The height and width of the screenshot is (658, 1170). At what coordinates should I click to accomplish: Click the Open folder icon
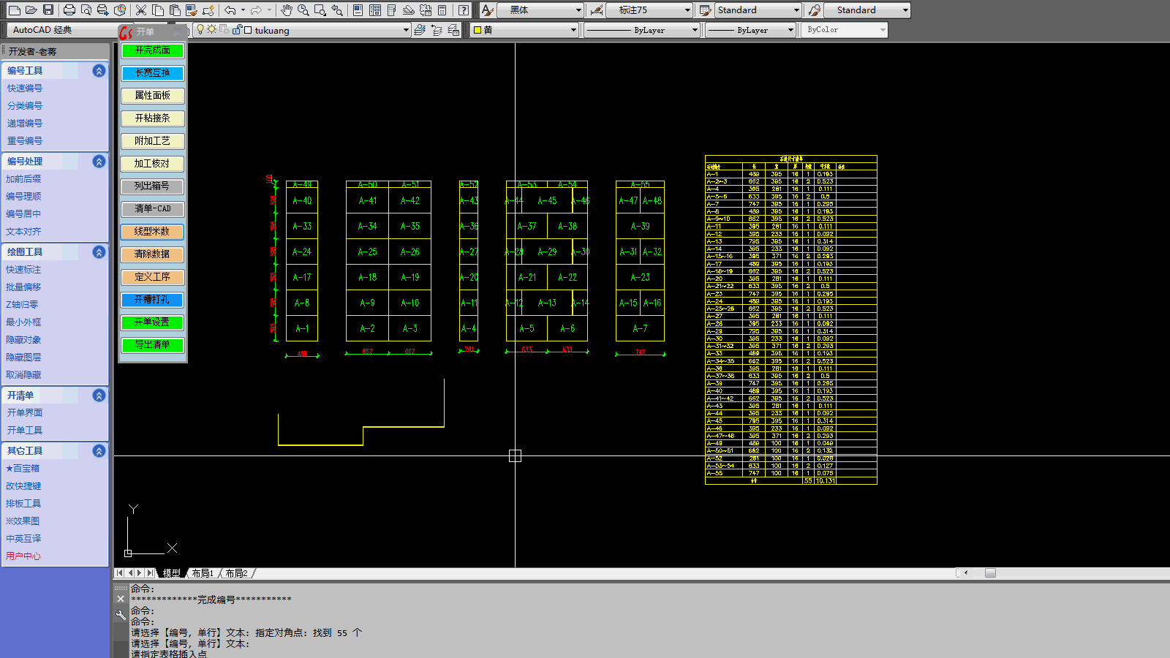point(31,10)
